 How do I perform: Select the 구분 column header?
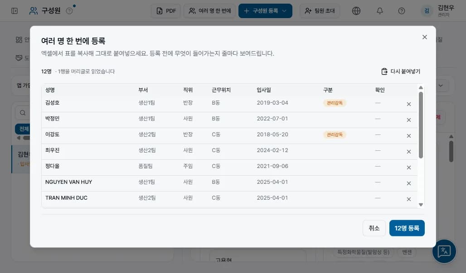click(328, 90)
